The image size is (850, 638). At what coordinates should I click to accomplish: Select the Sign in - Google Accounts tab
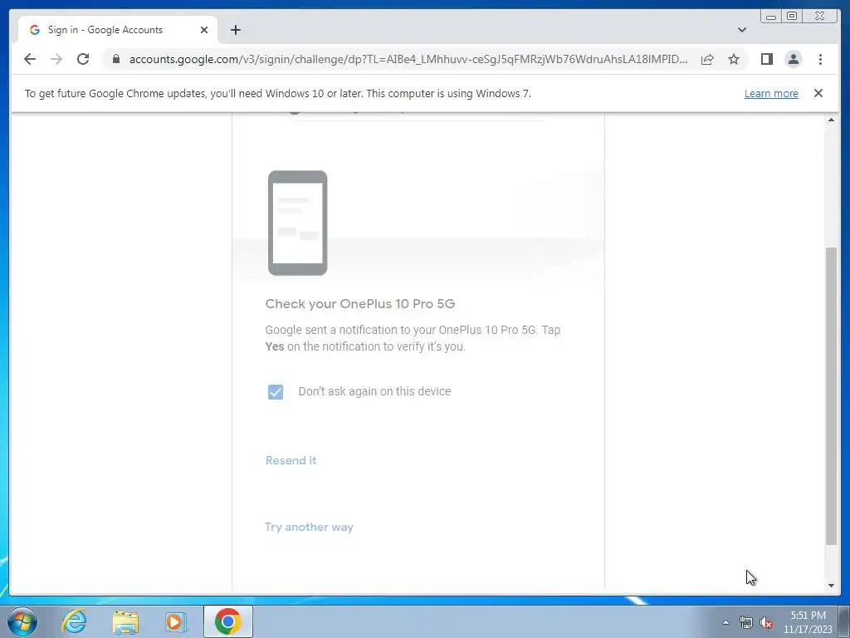pyautogui.click(x=118, y=30)
